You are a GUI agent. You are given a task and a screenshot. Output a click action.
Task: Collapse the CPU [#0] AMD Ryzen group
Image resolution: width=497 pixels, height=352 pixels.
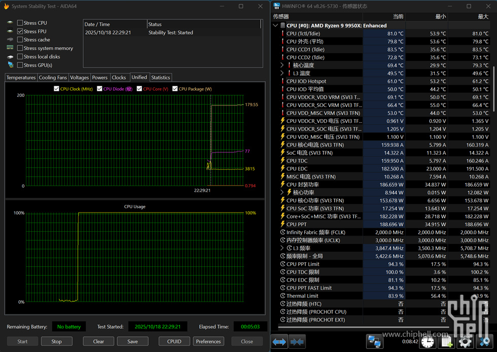click(275, 25)
